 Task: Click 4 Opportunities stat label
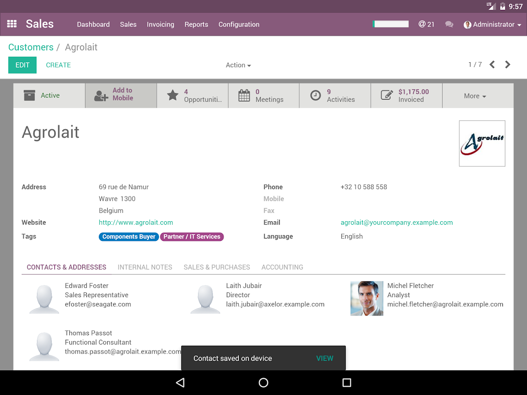(203, 96)
